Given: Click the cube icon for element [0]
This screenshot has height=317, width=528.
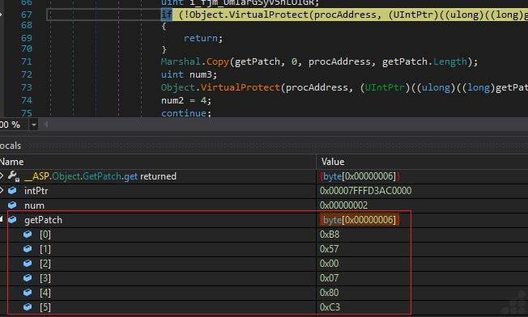Looking at the screenshot, I should pyautogui.click(x=28, y=234).
